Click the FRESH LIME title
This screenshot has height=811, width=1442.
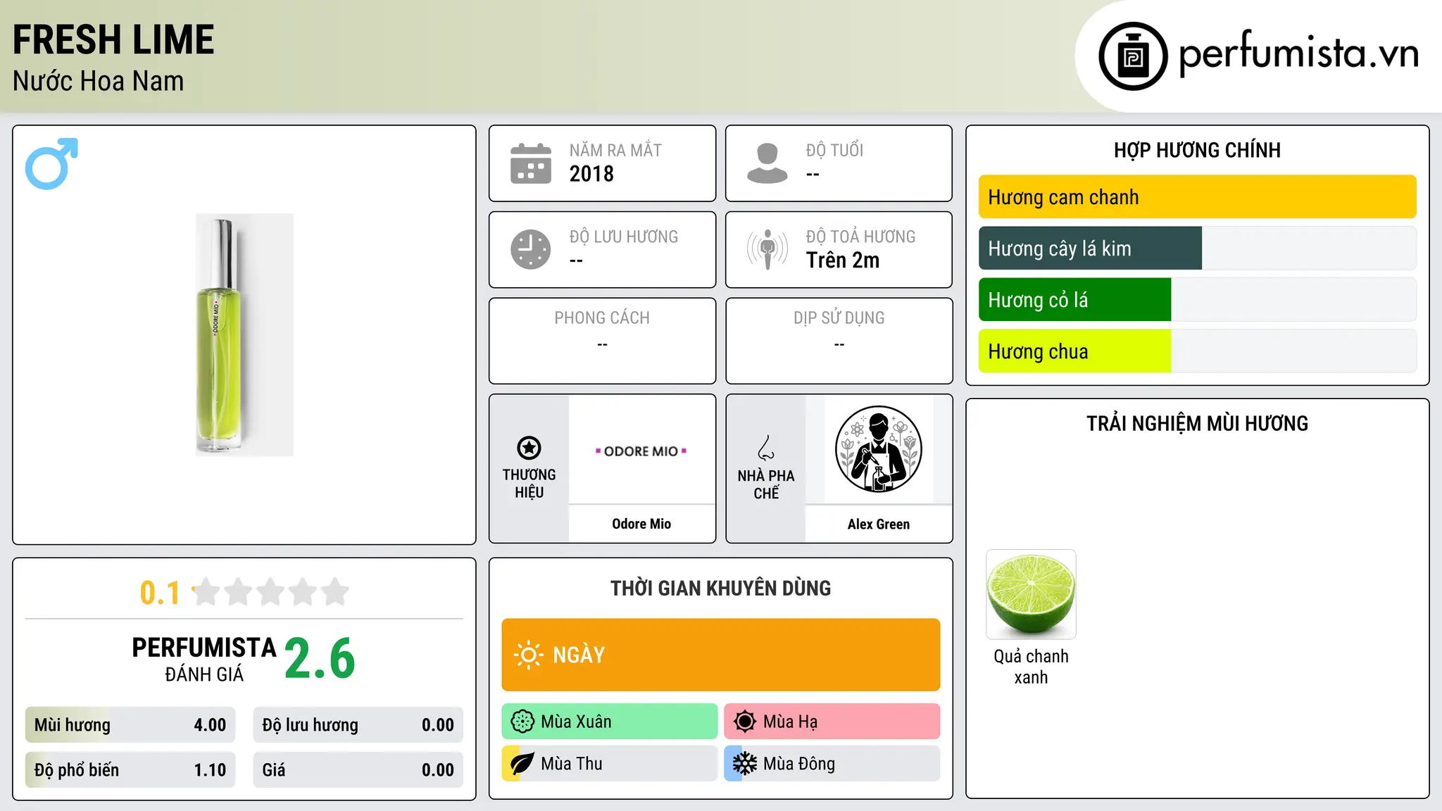point(113,39)
